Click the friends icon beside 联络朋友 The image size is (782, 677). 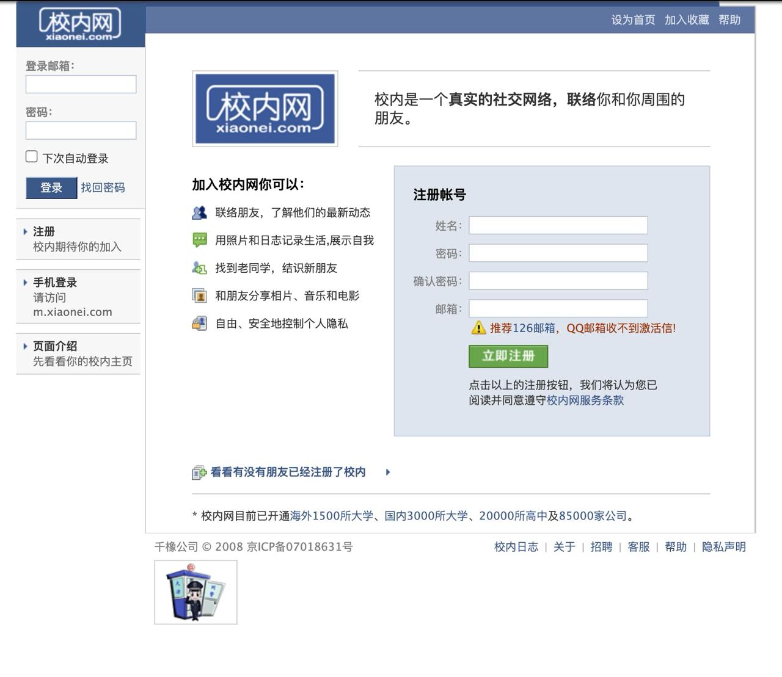(199, 212)
